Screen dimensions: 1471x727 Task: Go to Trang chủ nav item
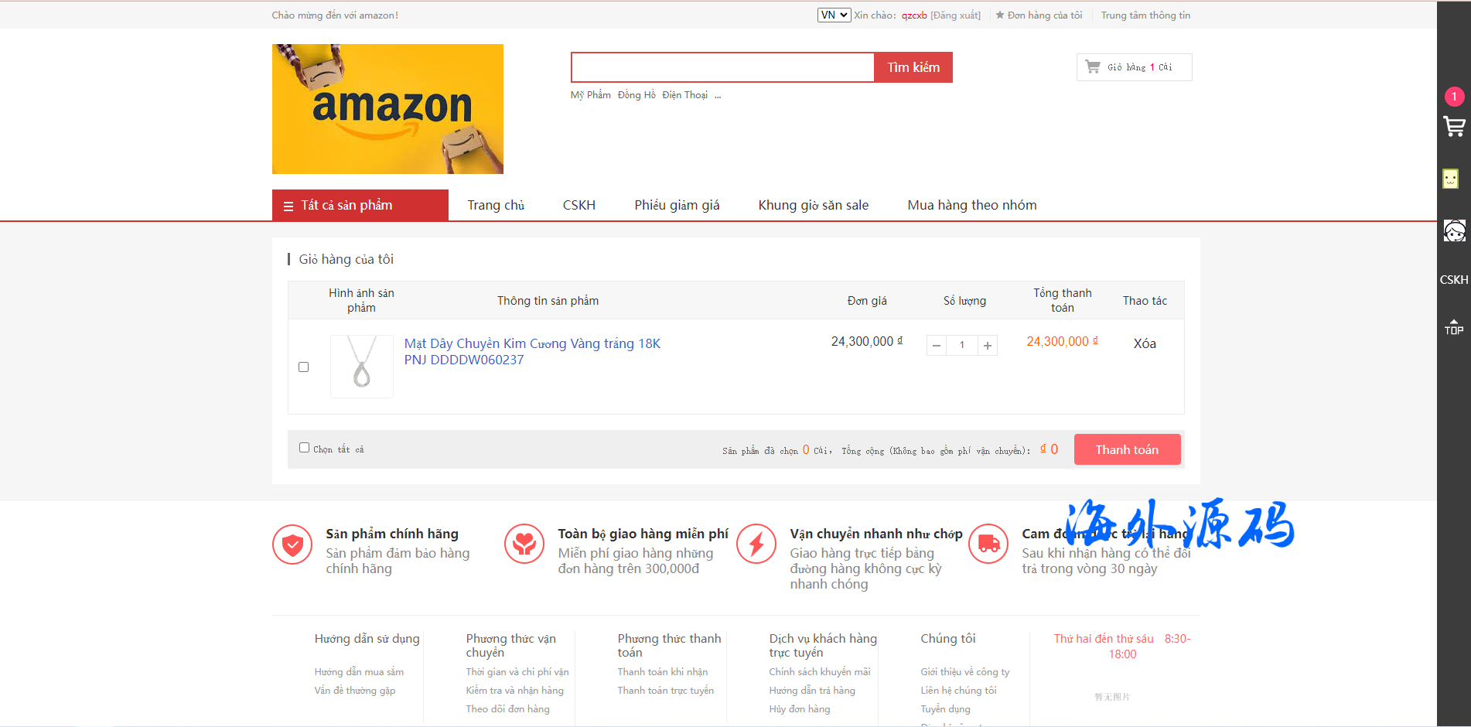point(496,205)
